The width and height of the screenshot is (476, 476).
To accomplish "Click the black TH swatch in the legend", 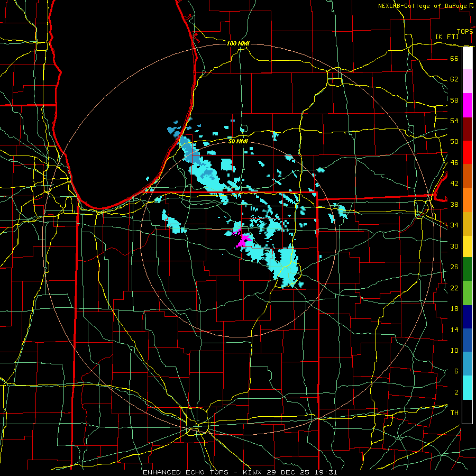I will 467,411.
